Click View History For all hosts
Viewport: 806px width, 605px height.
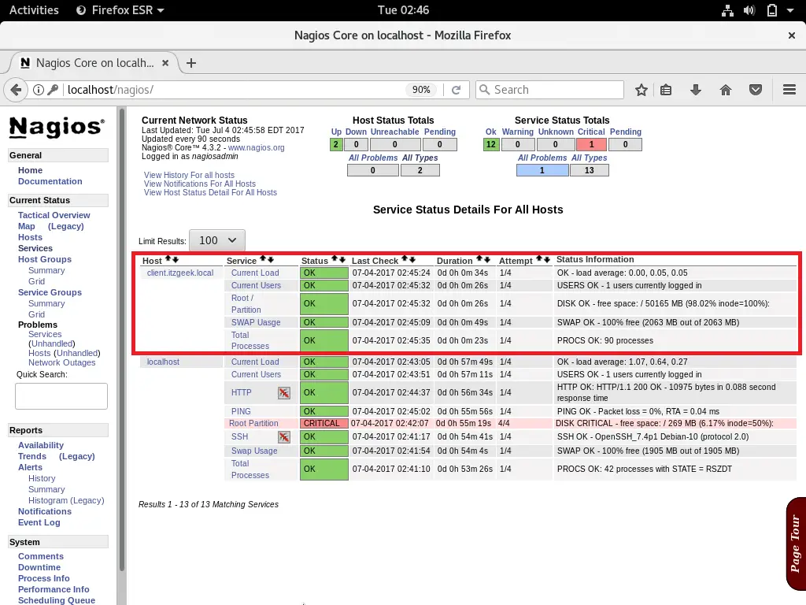[189, 175]
